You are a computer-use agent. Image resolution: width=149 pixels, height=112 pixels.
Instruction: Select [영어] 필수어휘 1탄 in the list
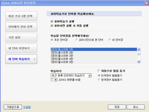[x=94, y=49]
